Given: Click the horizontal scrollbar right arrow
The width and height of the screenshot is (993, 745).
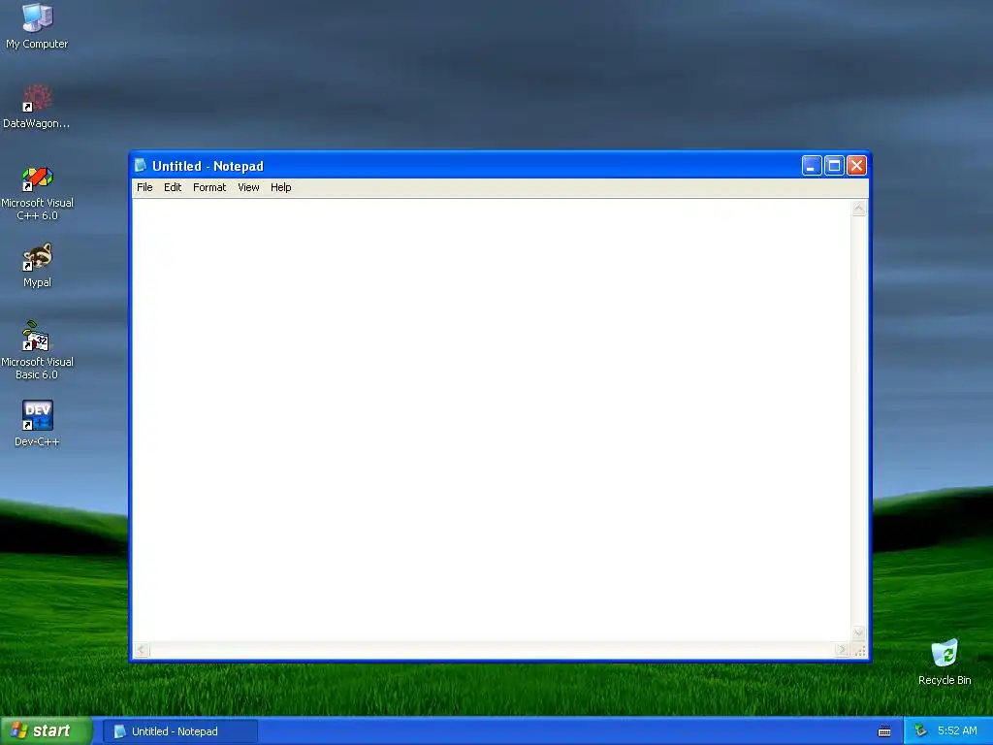Looking at the screenshot, I should 842,649.
